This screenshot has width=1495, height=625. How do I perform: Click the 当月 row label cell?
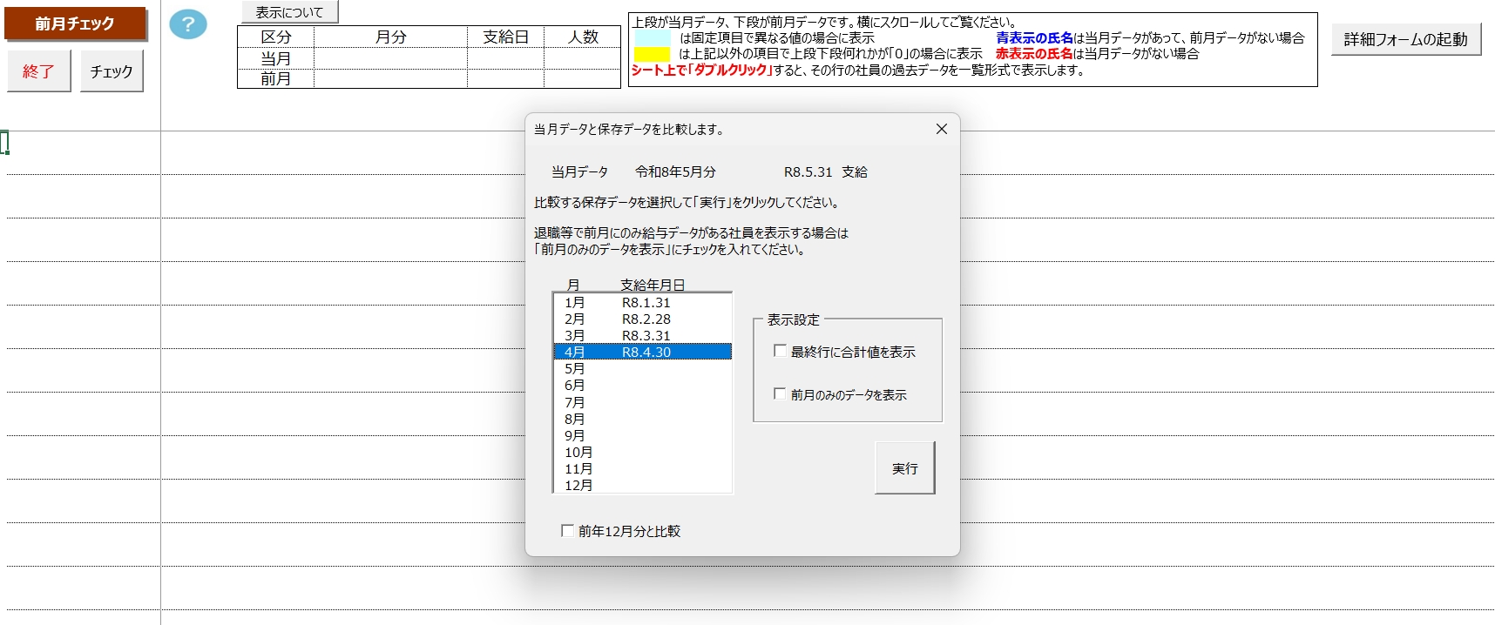click(x=276, y=58)
